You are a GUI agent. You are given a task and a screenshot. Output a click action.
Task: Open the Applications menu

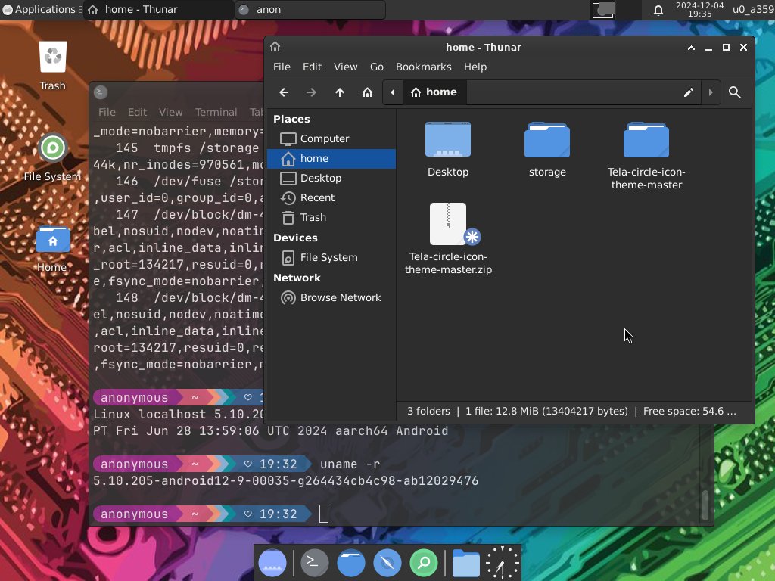pyautogui.click(x=41, y=9)
